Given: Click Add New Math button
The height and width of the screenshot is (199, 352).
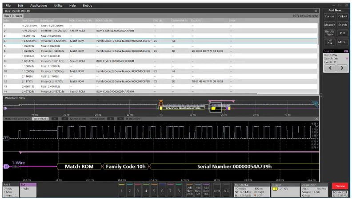Looking at the screenshot, I should click(x=190, y=190).
